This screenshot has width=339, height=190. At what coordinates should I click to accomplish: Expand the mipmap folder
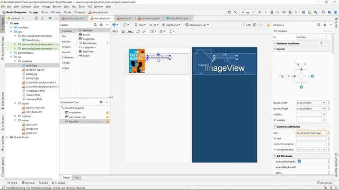click(x=15, y=116)
